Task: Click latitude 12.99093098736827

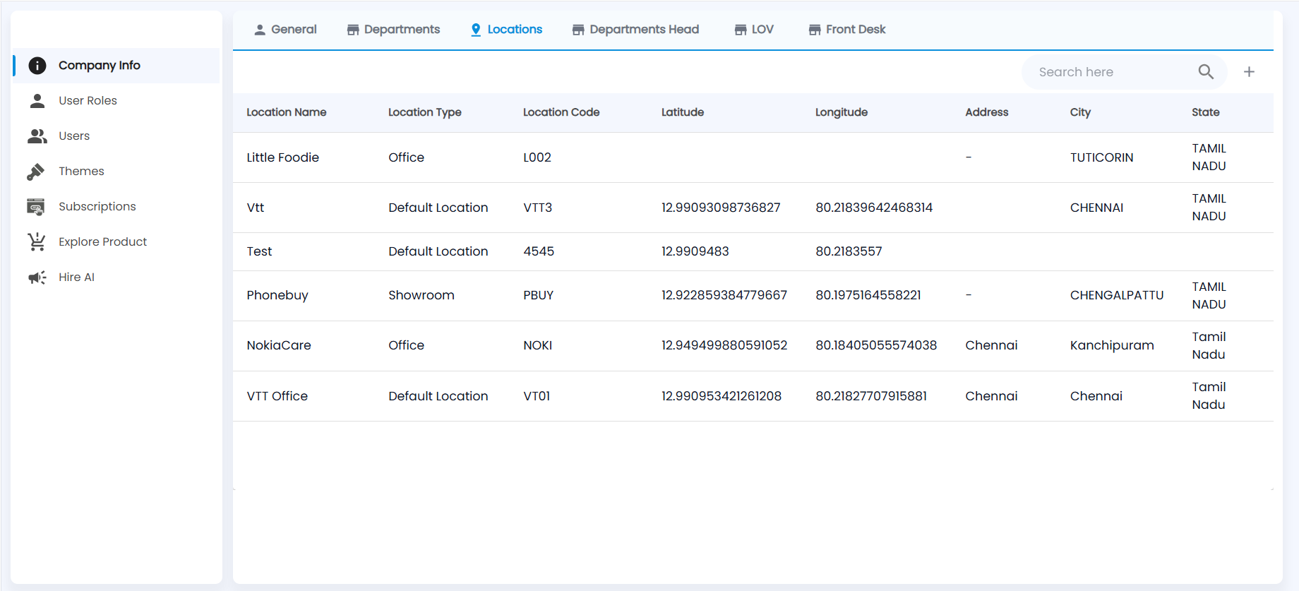Action: (721, 208)
